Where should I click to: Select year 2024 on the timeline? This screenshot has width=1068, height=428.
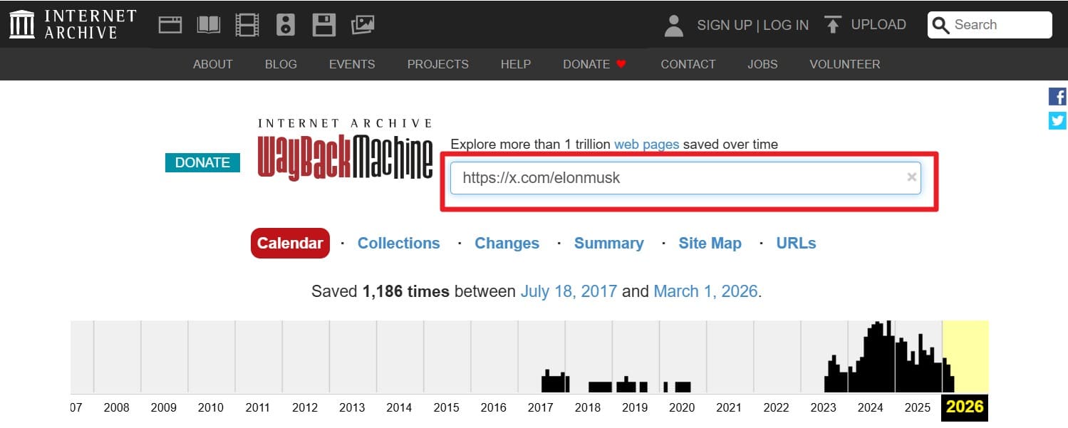pos(871,407)
